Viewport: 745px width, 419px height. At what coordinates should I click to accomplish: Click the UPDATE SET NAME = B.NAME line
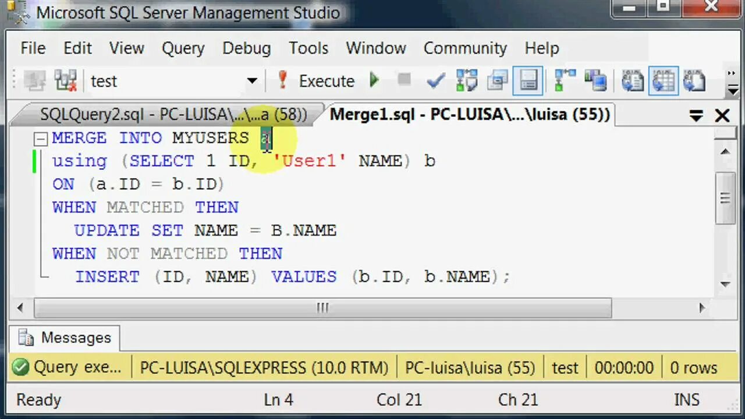click(205, 230)
